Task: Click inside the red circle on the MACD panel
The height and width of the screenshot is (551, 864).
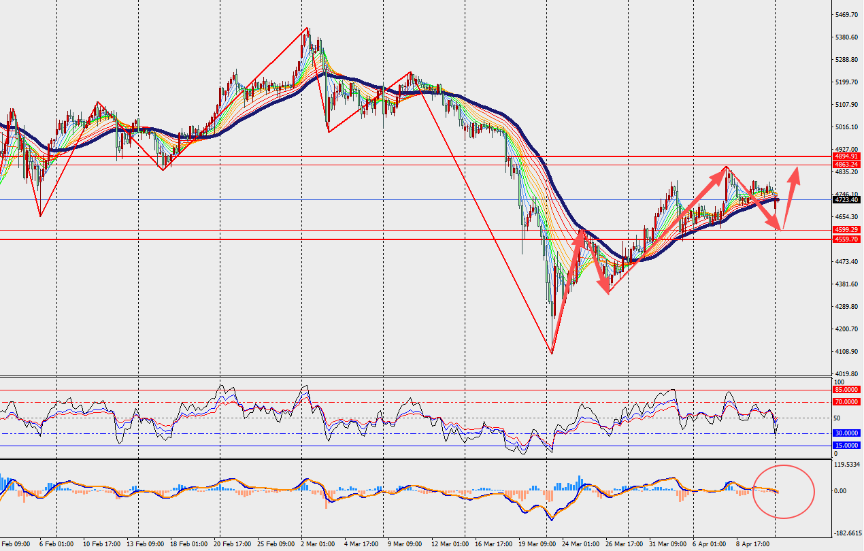Action: 784,491
